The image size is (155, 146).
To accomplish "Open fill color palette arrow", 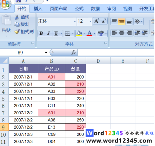I will tap(84, 33).
